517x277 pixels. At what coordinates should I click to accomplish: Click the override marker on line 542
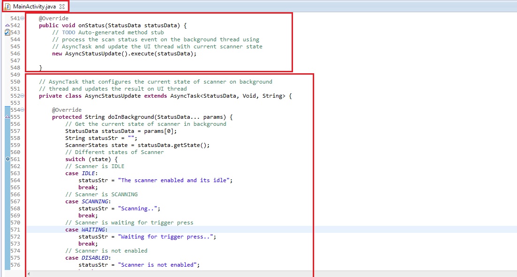point(7,25)
